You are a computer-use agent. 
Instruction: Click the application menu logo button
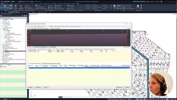point(2,1)
